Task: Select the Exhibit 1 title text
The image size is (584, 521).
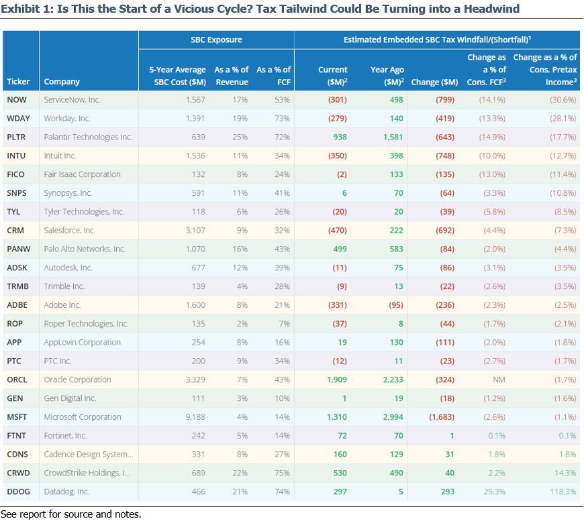Action: point(260,8)
